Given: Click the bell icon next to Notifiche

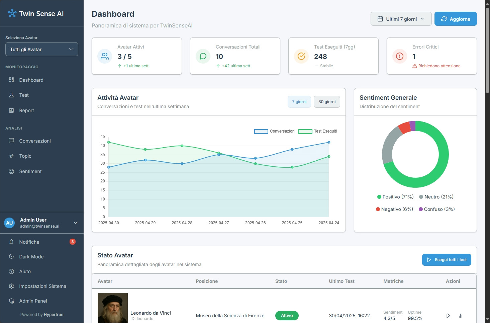Looking at the screenshot, I should 11,242.
